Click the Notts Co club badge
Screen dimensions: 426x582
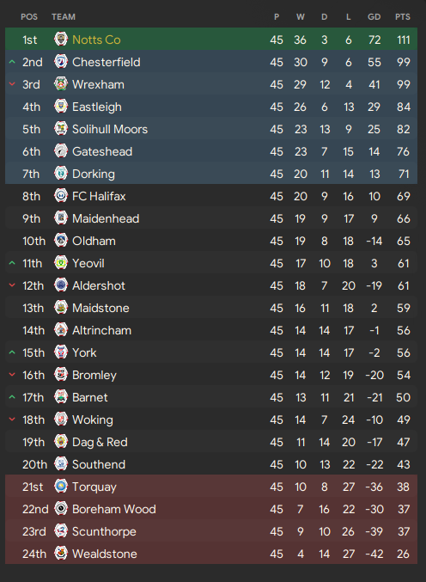(x=61, y=39)
